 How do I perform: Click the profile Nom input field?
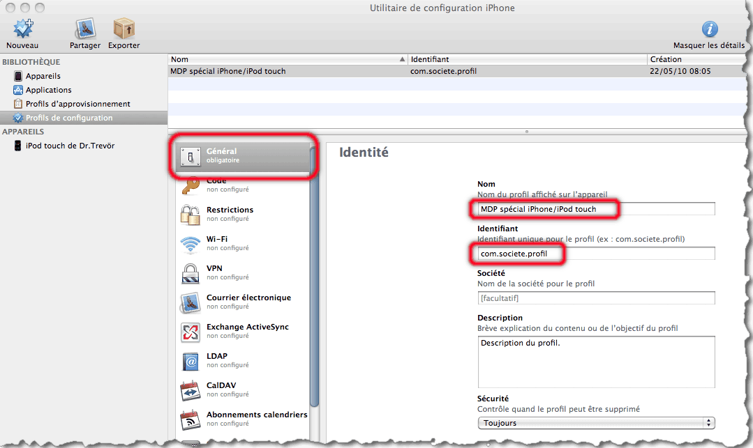[x=596, y=209]
